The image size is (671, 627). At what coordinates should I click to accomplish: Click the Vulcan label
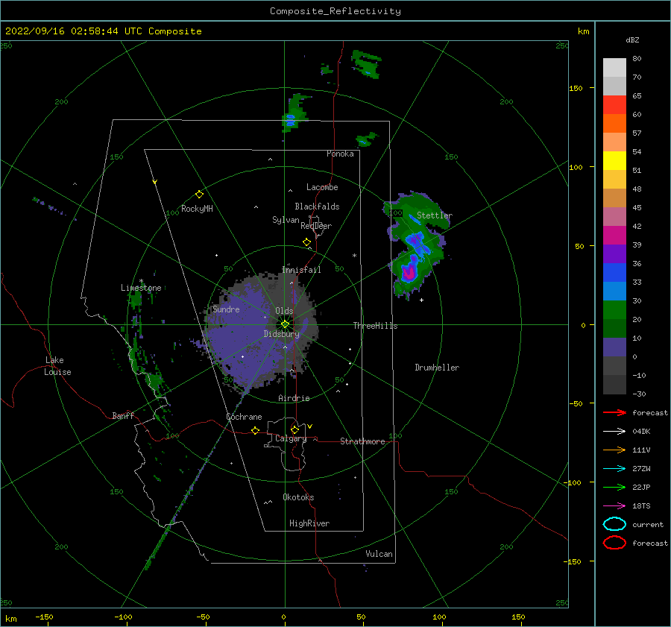click(379, 554)
